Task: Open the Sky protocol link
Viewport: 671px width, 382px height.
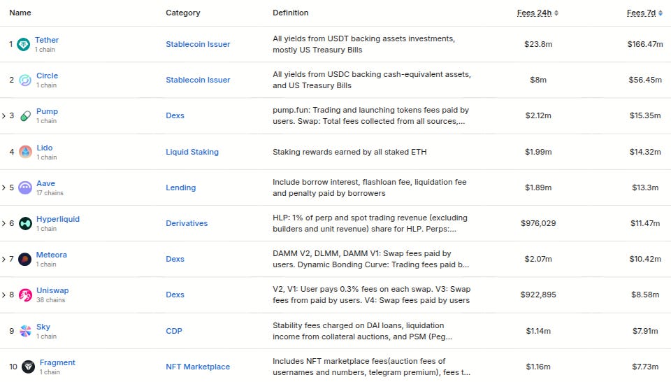Action: [43, 327]
